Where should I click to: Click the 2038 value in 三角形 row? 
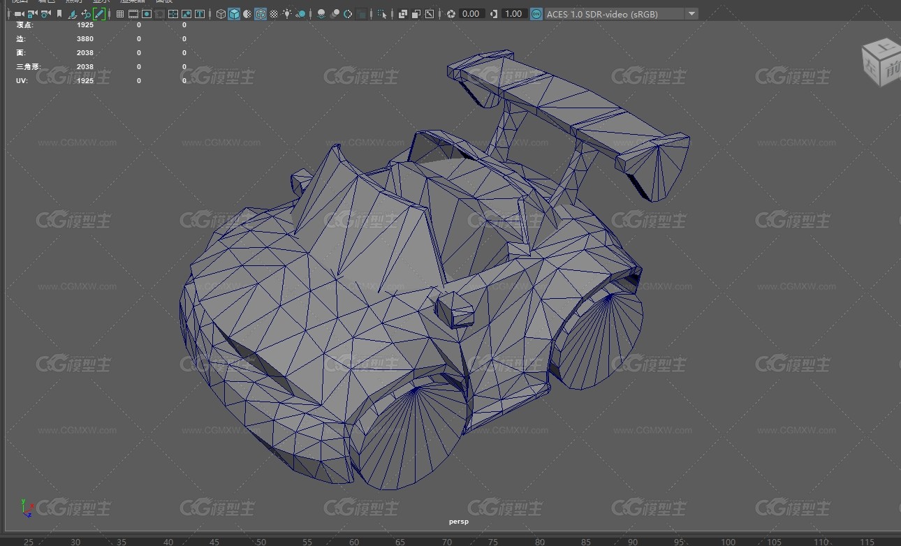click(85, 67)
